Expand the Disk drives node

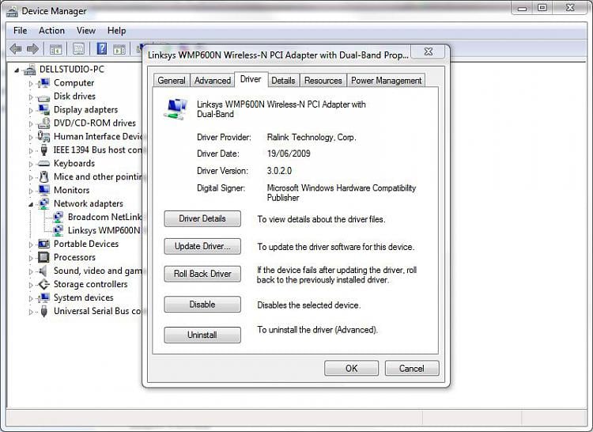tap(31, 97)
